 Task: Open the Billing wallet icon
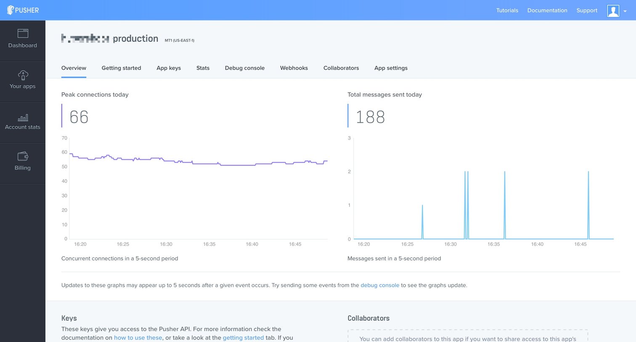coord(23,156)
